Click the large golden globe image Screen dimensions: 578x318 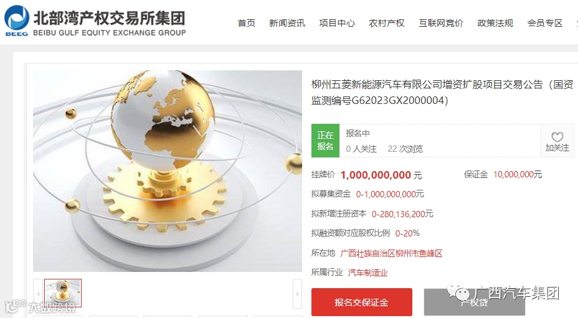(168, 171)
